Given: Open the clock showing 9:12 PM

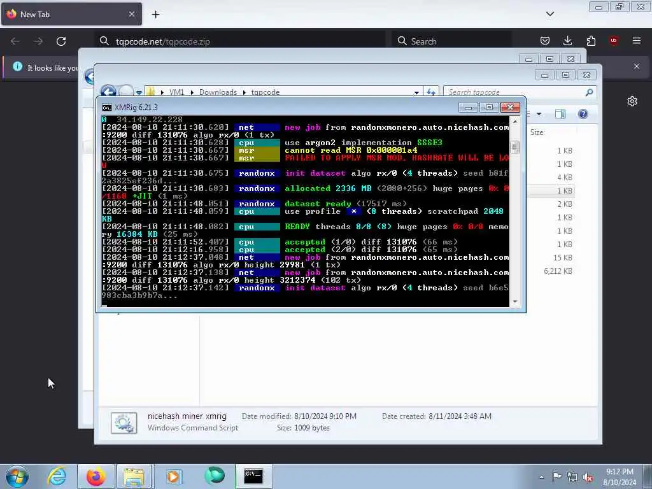Looking at the screenshot, I should coord(620,477).
